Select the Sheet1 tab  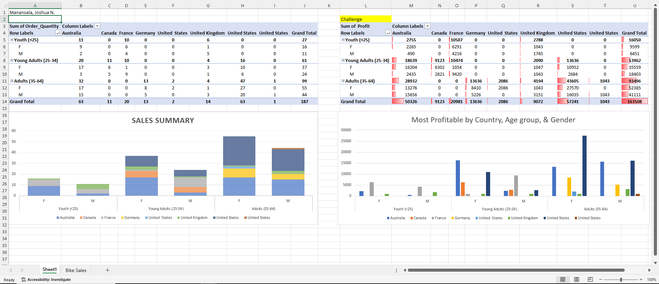click(x=49, y=270)
